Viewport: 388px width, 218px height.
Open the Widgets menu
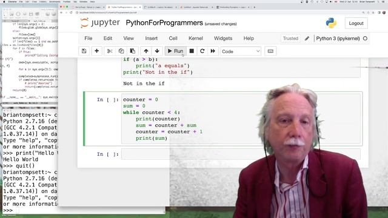[x=223, y=38]
